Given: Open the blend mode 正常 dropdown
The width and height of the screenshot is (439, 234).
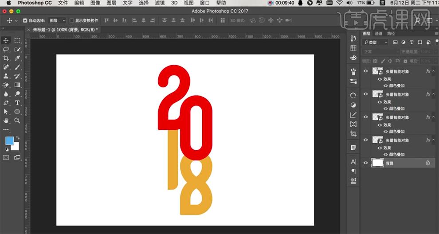Looking at the screenshot, I should (x=381, y=52).
